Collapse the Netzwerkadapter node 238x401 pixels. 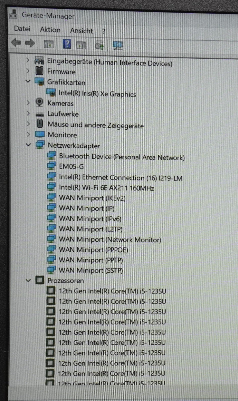click(29, 145)
